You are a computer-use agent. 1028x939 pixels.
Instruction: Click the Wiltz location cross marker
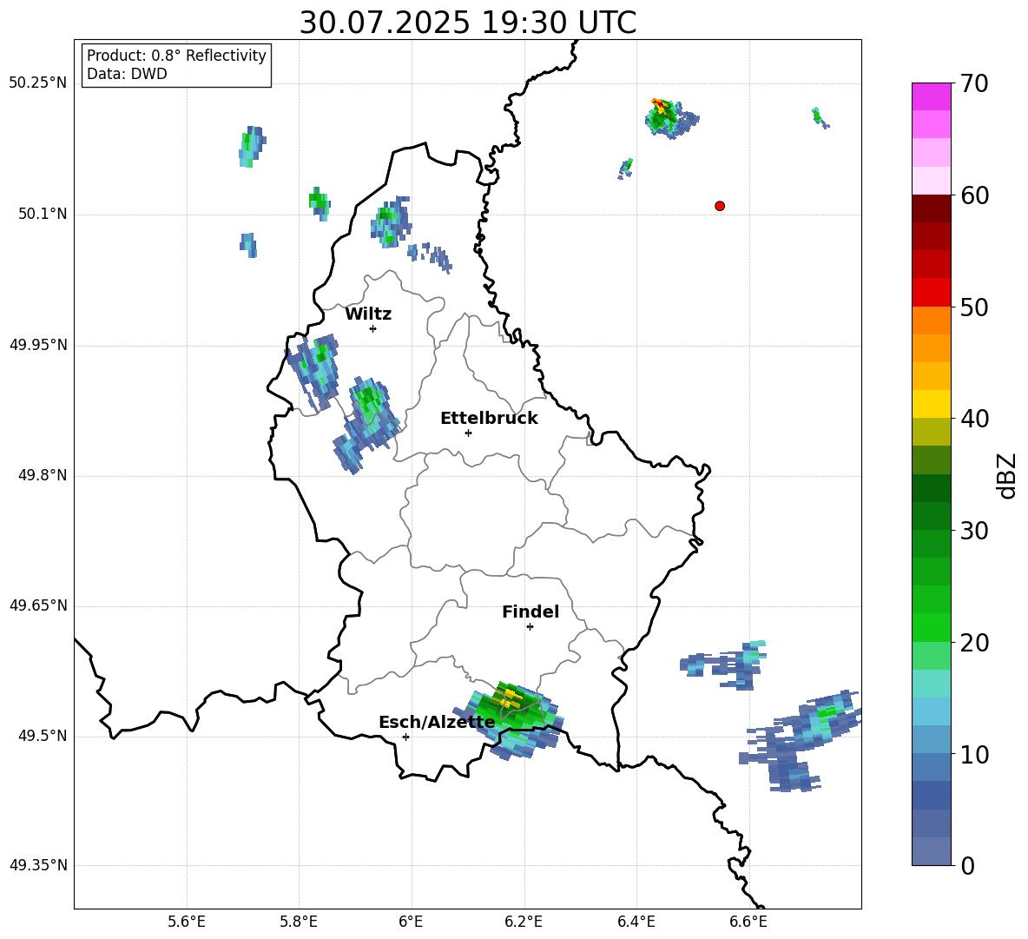coord(373,328)
